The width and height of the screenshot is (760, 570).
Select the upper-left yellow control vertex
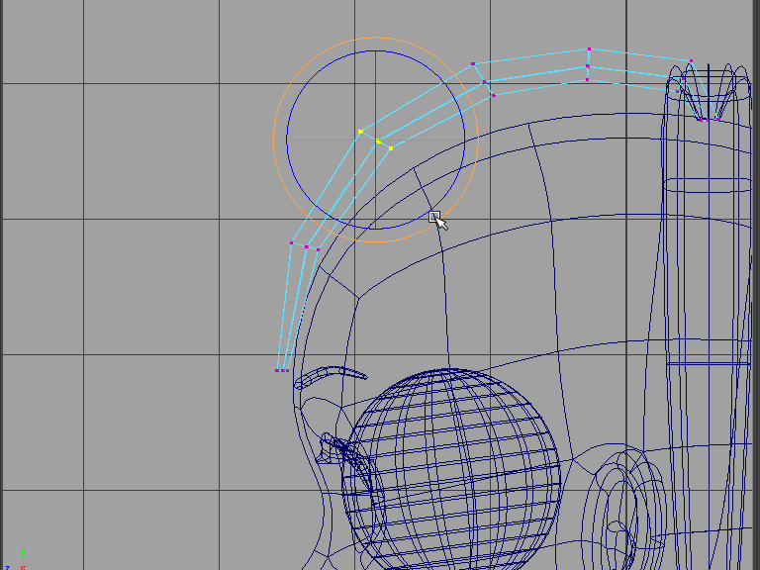point(360,132)
